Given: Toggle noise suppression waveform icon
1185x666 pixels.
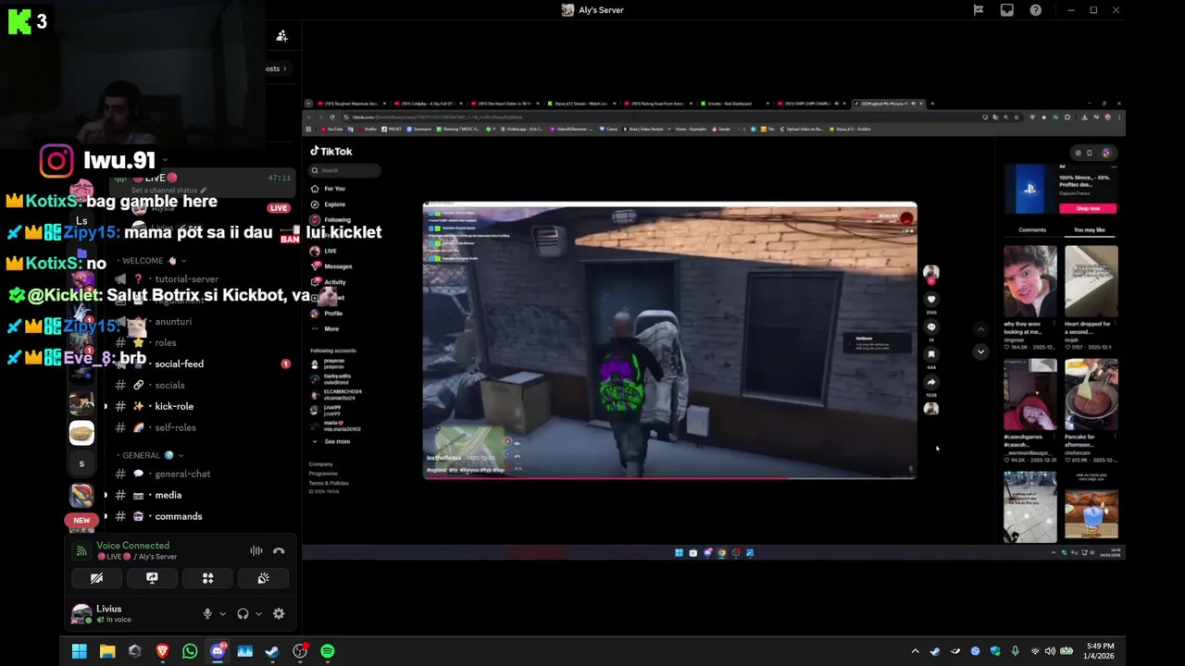Looking at the screenshot, I should (x=256, y=551).
